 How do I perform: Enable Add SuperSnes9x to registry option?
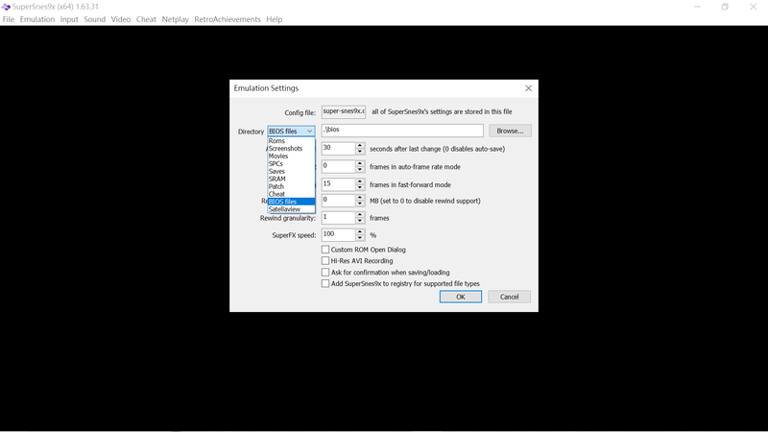325,283
